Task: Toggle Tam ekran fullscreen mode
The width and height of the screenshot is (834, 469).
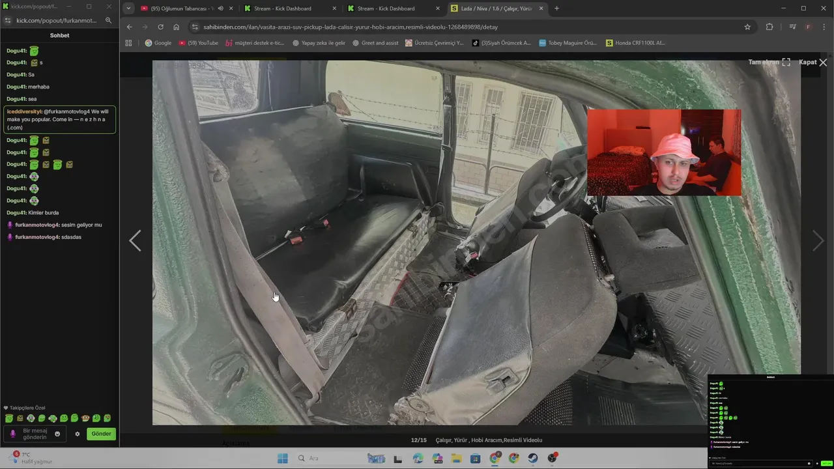Action: (x=769, y=63)
